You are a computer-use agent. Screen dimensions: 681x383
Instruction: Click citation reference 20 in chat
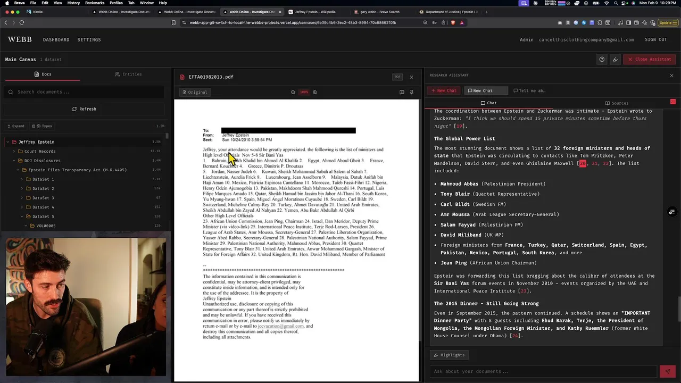583,163
